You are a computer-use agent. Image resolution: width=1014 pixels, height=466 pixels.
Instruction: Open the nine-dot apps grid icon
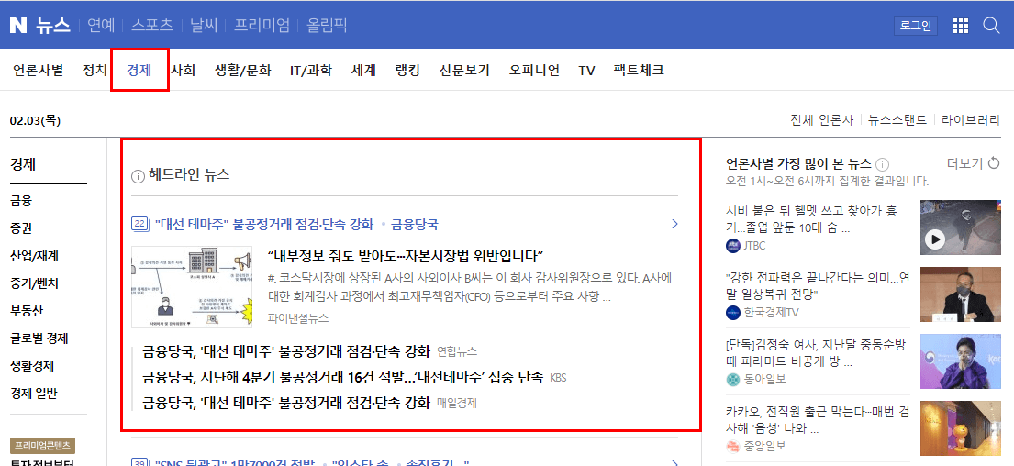coord(961,26)
